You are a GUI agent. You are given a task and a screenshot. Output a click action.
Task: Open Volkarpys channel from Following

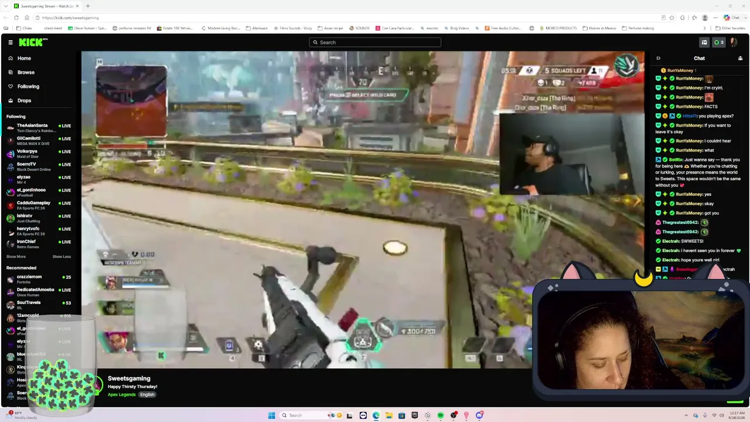[x=39, y=154]
